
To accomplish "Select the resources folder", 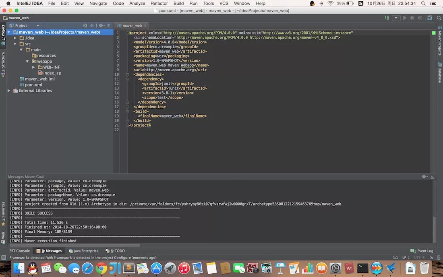I will [x=44, y=56].
